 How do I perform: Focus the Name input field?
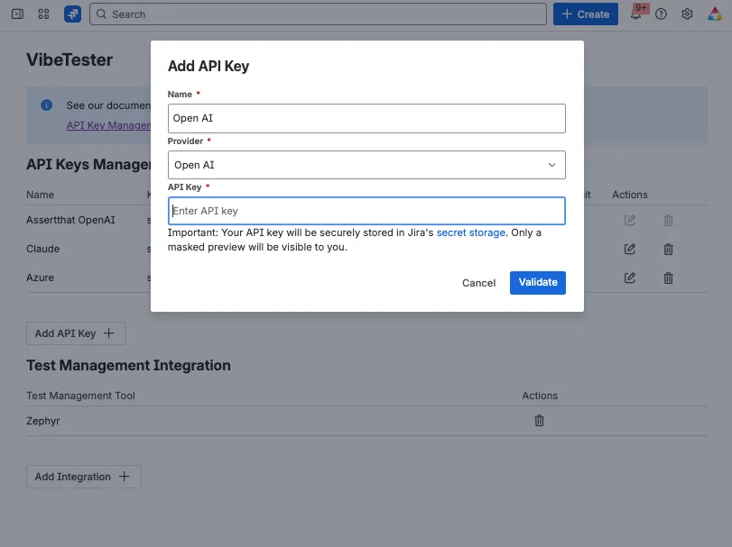point(366,118)
